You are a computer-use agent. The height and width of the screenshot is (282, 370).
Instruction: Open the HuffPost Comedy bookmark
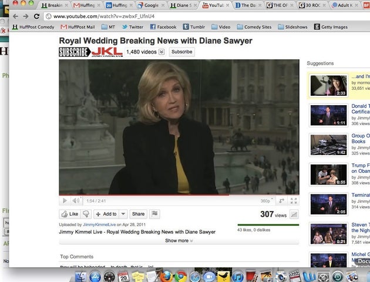click(33, 27)
